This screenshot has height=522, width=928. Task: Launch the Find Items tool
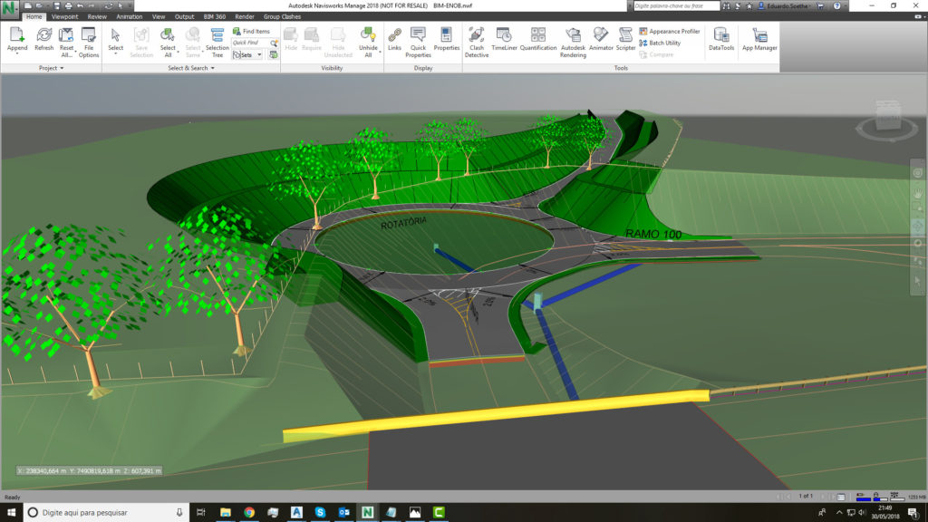click(252, 32)
